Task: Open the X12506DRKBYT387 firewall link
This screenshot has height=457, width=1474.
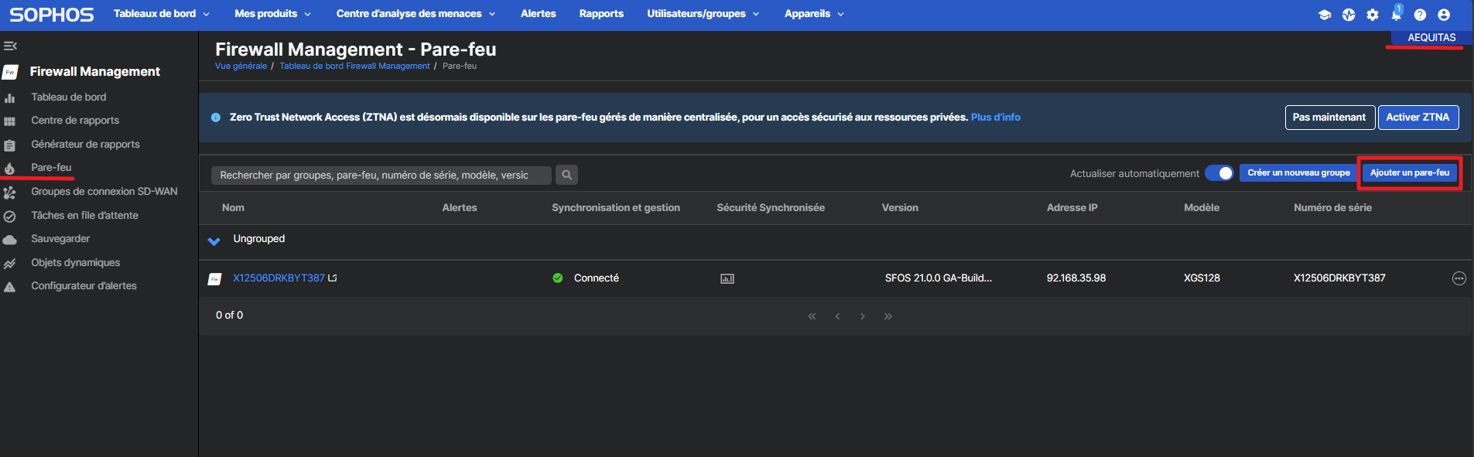Action: (x=279, y=278)
